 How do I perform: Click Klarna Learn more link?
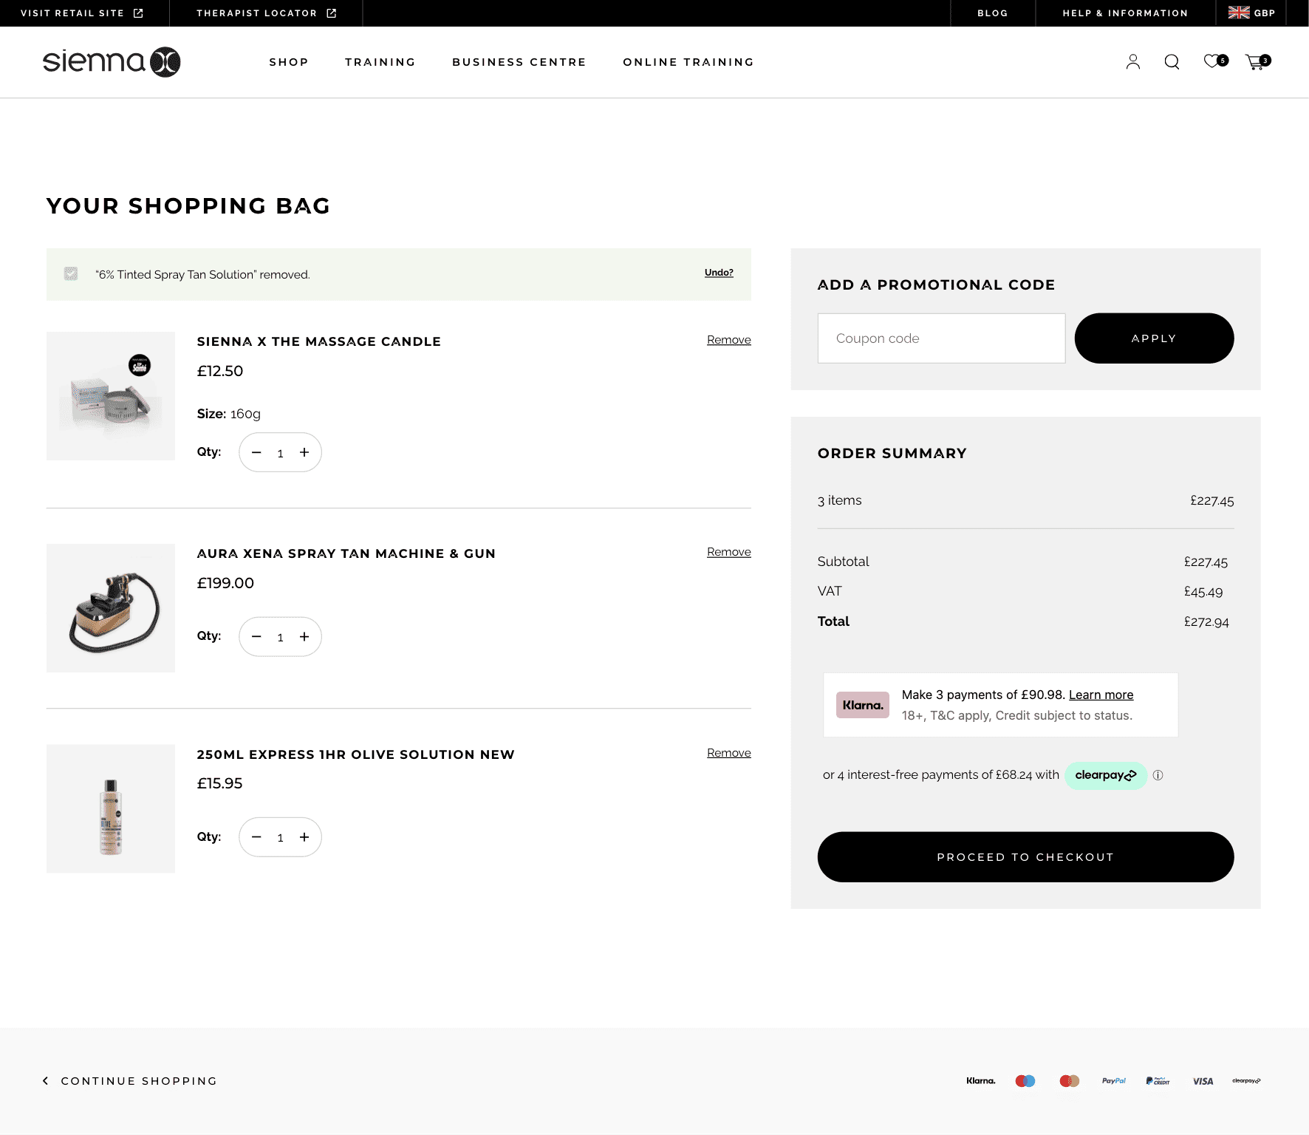pos(1101,695)
